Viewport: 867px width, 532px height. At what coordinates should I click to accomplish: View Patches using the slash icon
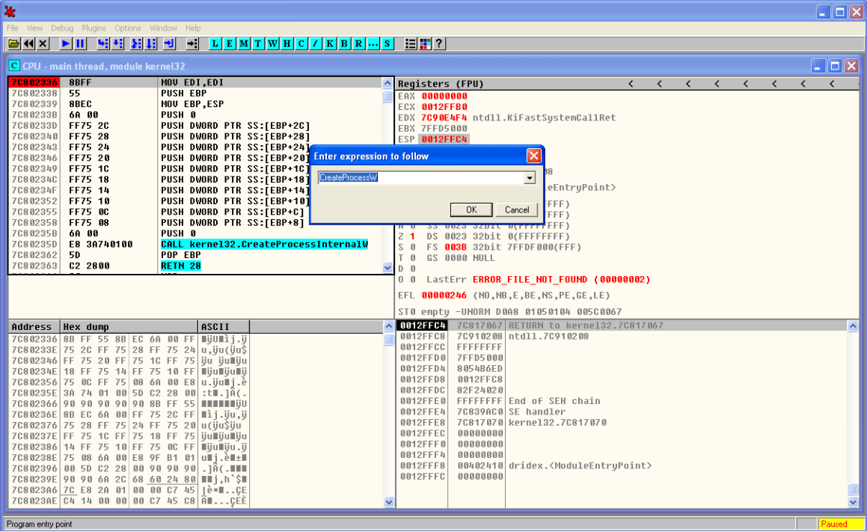point(315,43)
